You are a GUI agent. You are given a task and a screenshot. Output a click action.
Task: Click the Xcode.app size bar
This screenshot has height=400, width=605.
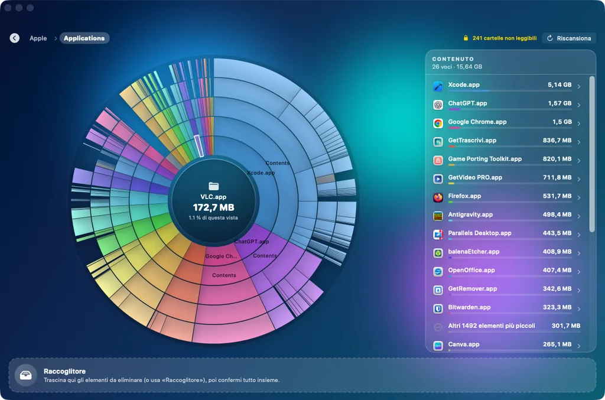pyautogui.click(x=510, y=91)
